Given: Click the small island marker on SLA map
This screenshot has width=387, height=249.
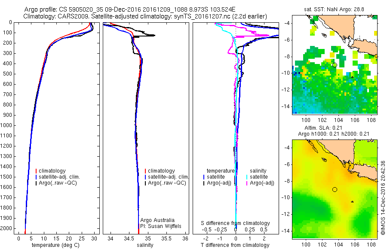Looking at the screenshot, I should coord(353,202).
